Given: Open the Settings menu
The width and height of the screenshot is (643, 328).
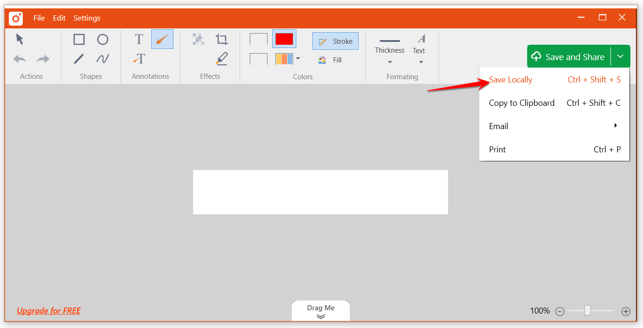Looking at the screenshot, I should (x=87, y=18).
